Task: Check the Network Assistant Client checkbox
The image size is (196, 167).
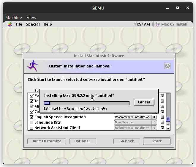Action: 31,128
